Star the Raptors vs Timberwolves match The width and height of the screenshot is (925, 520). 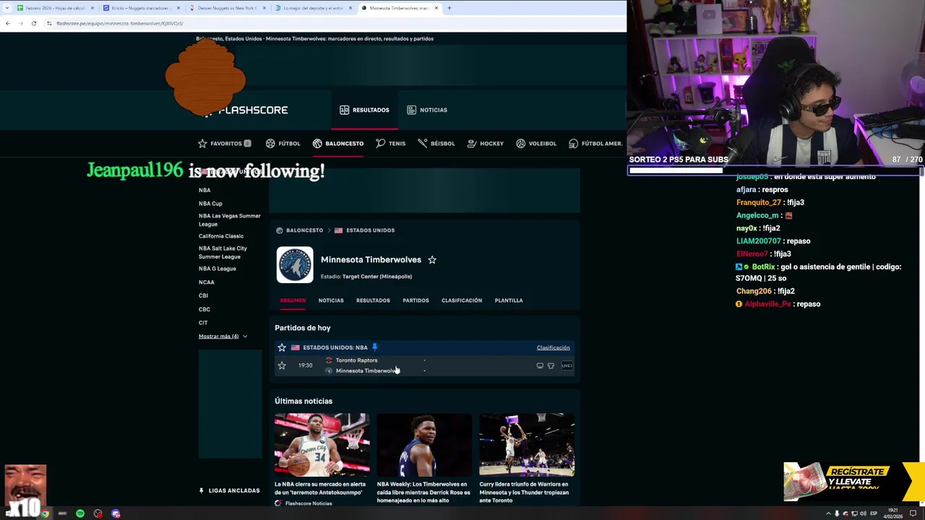[x=282, y=365]
